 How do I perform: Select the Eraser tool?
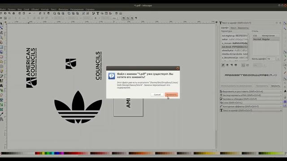pos(1,95)
